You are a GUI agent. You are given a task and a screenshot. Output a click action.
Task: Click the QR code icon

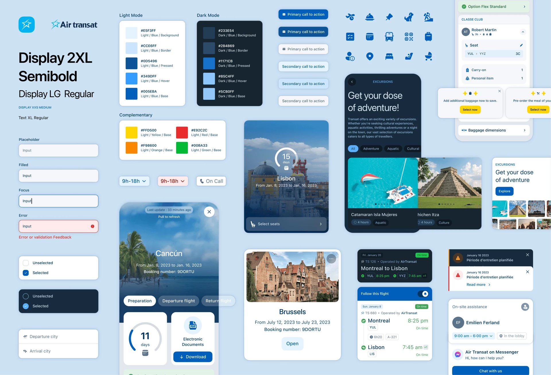coord(409,37)
